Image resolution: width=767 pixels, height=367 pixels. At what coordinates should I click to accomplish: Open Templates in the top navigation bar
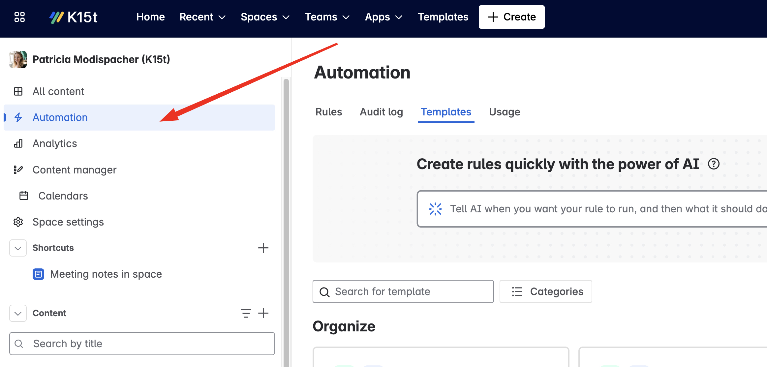[443, 17]
